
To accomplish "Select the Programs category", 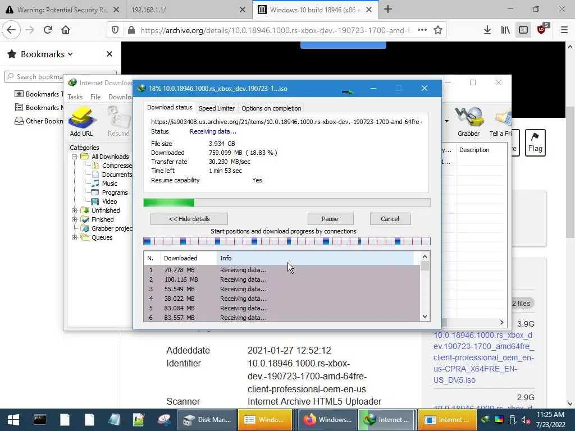I will [115, 192].
